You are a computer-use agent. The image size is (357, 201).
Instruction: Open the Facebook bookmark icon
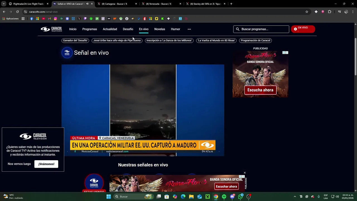(32, 19)
